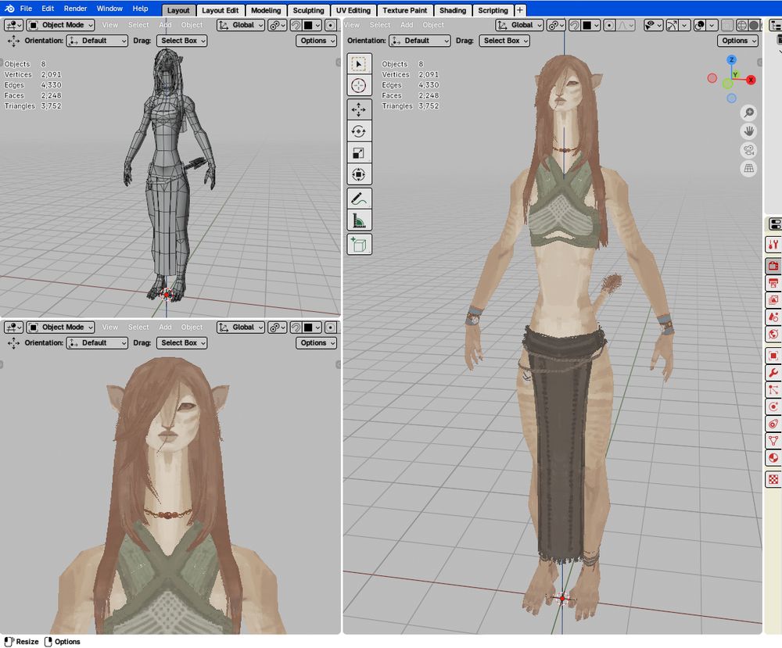Image resolution: width=782 pixels, height=648 pixels.
Task: Toggle snapping magnet in the right viewport
Action: click(x=575, y=25)
